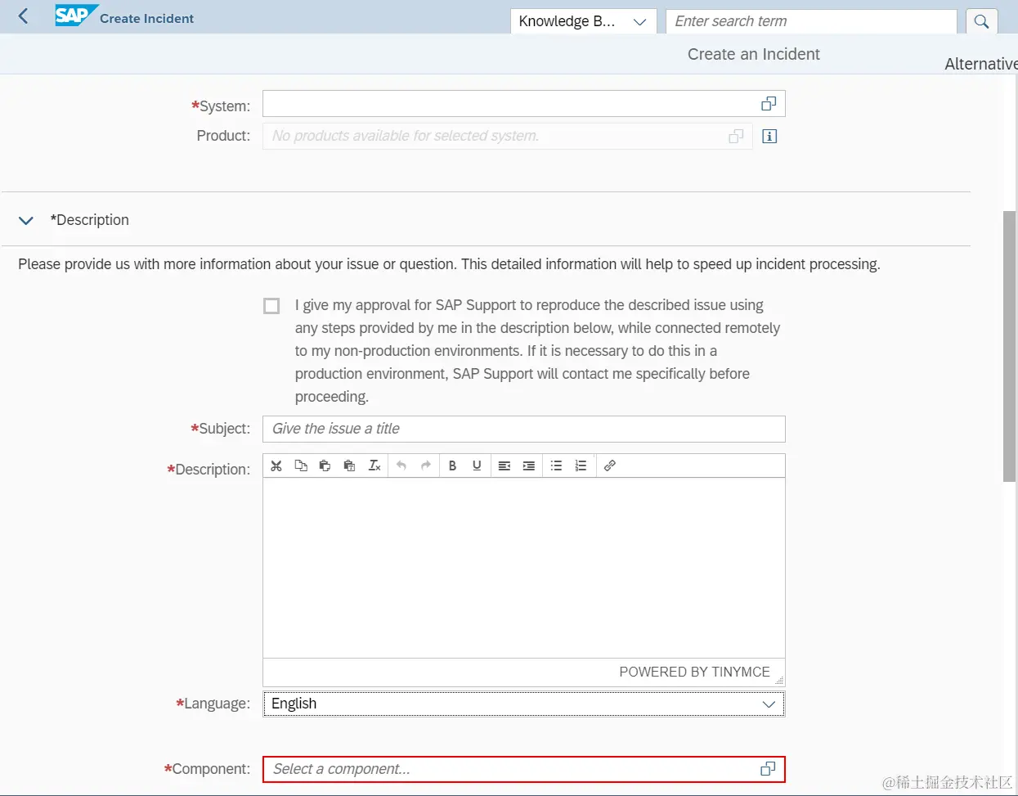Copy text with the editor toolbar icon
Image resolution: width=1018 pixels, height=796 pixels.
click(x=301, y=465)
